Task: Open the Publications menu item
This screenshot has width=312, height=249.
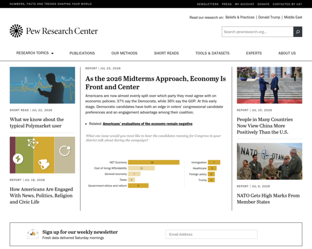Action: [82, 53]
